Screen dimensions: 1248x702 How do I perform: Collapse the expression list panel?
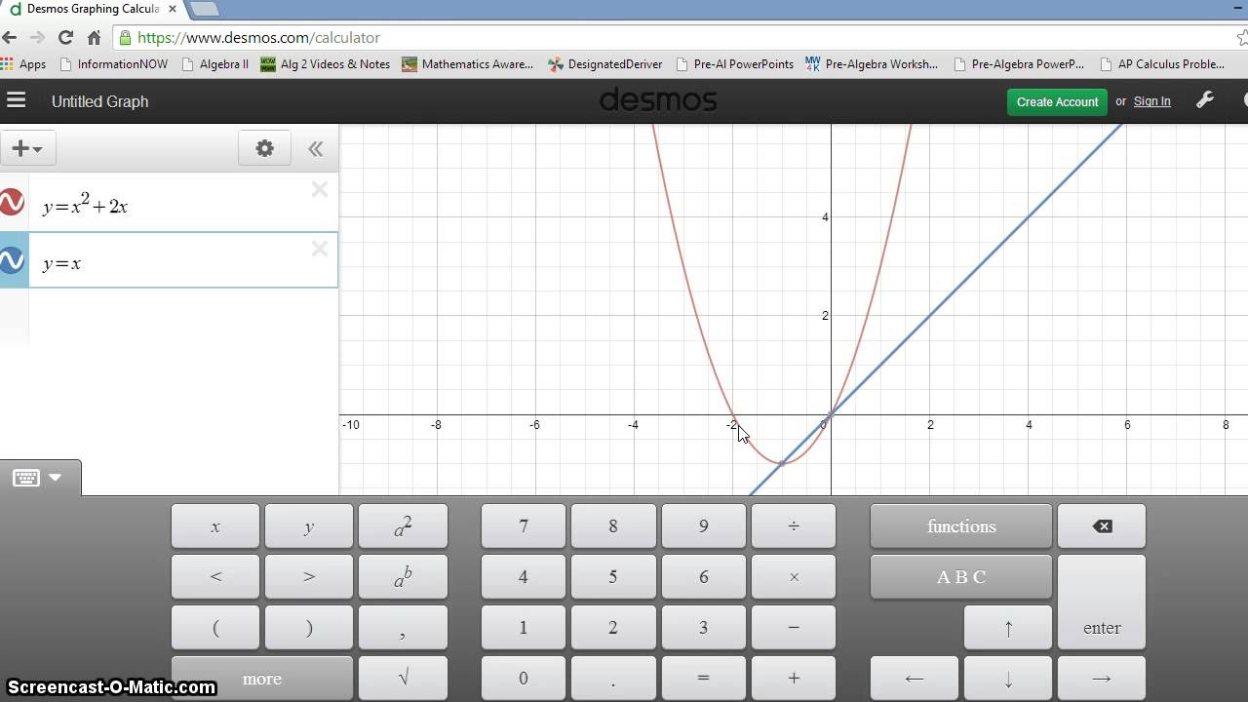[315, 148]
